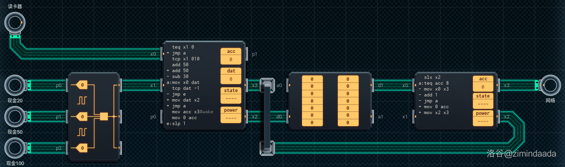This screenshot has width=565, height=167.
Task: Click the power register on the right microcontroller
Action: (x=483, y=117)
